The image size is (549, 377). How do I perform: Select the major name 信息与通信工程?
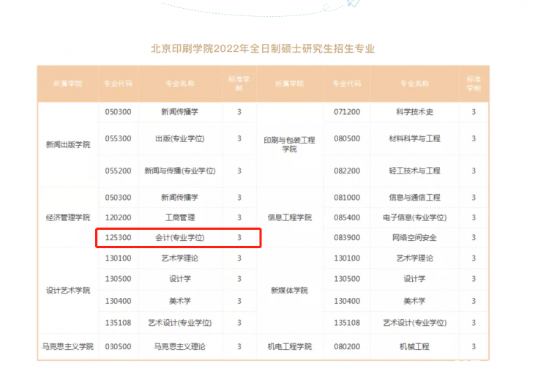coord(414,198)
